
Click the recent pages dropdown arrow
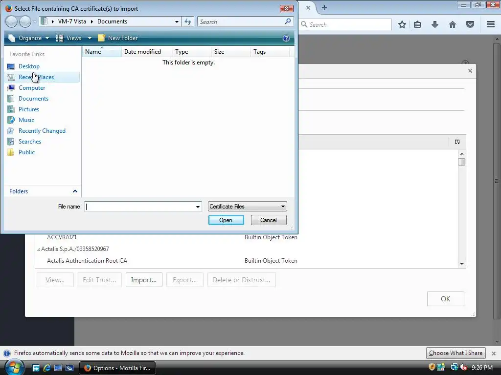pyautogui.click(x=35, y=21)
